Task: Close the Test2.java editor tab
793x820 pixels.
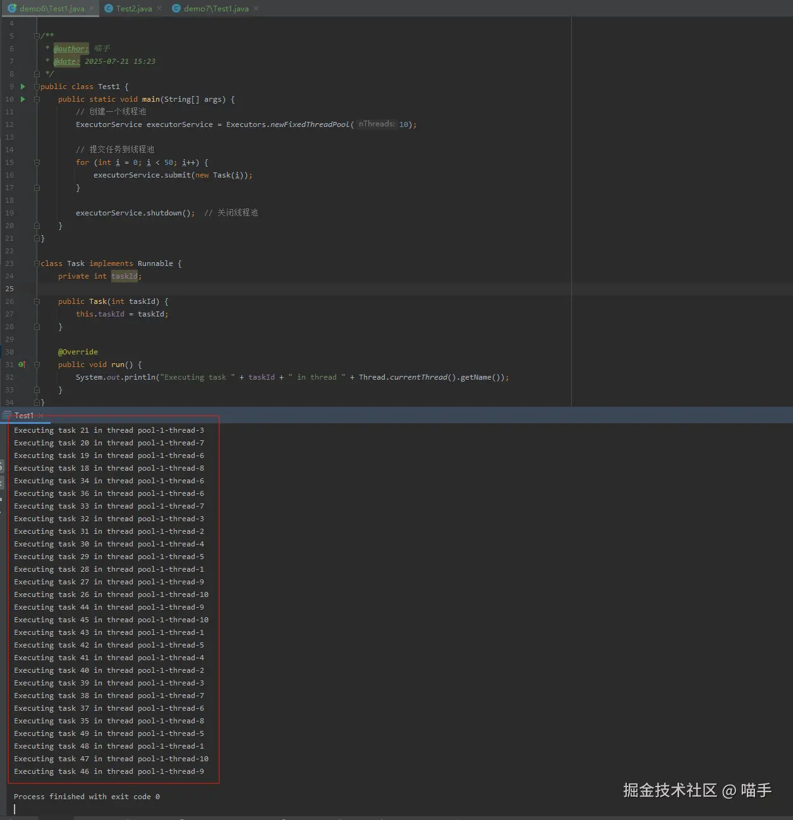Action: click(x=159, y=8)
